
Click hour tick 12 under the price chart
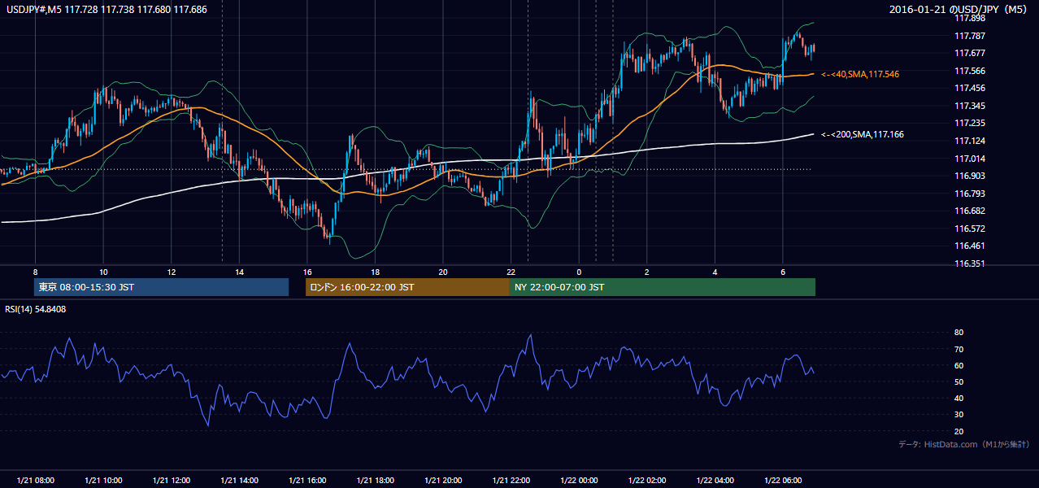pyautogui.click(x=171, y=272)
